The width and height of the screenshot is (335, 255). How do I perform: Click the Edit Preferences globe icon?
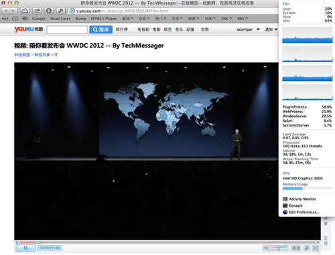click(x=285, y=212)
